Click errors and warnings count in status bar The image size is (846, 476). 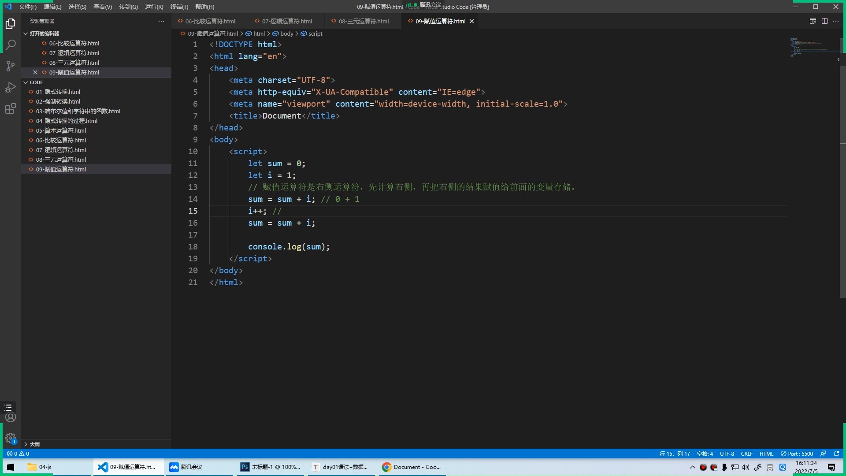pyautogui.click(x=18, y=454)
